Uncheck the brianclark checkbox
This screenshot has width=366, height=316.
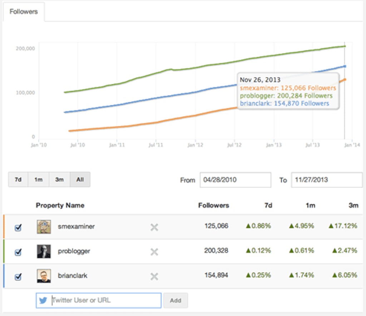(x=18, y=277)
